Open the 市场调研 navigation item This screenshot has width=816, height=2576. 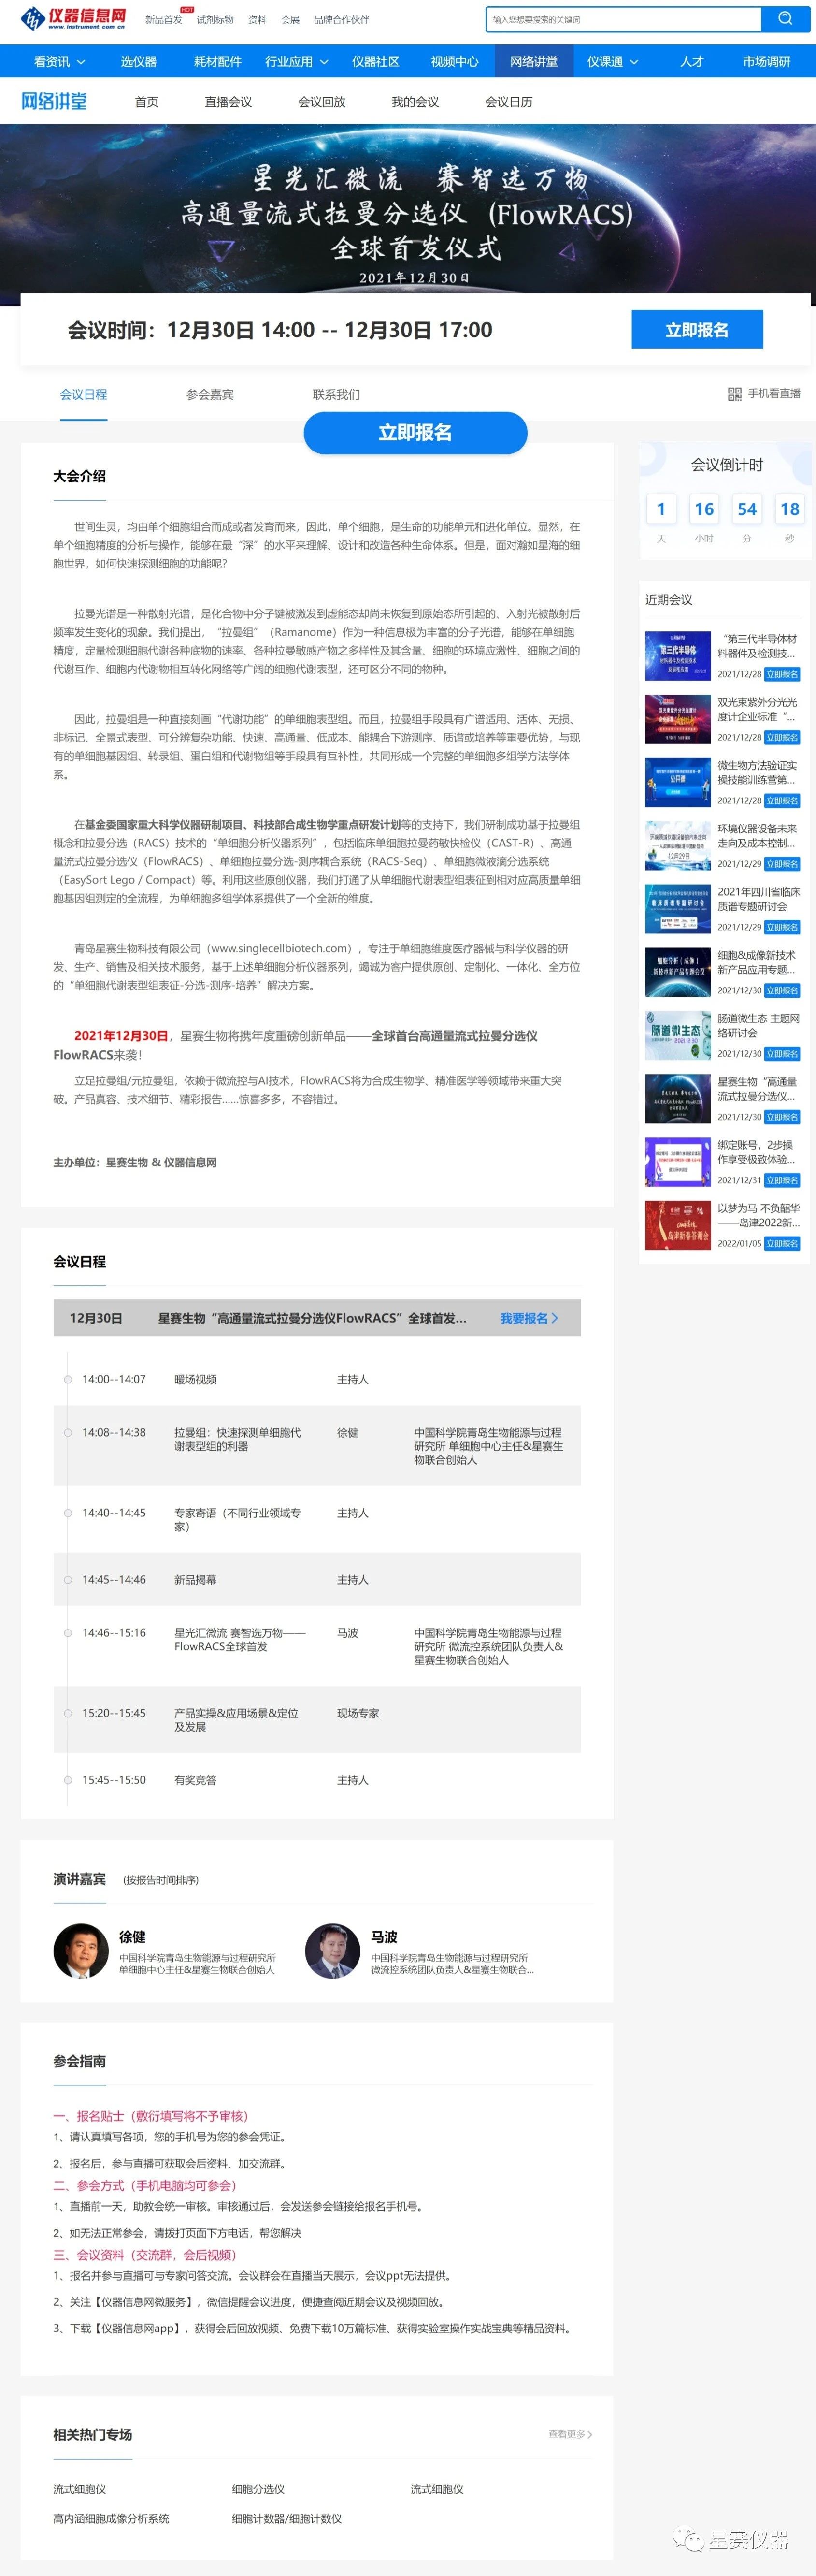[767, 61]
